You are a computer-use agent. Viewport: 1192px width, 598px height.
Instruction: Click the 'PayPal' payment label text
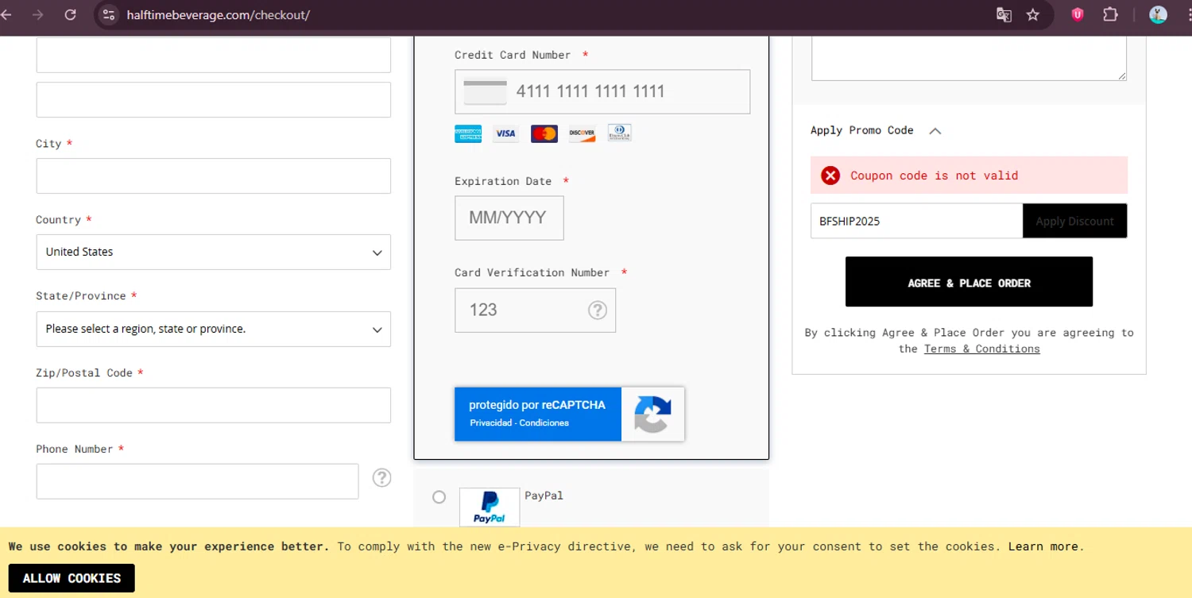(544, 496)
